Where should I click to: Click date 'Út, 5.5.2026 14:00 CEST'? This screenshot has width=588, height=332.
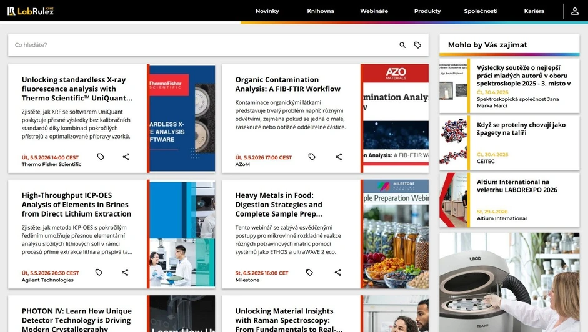[50, 157]
